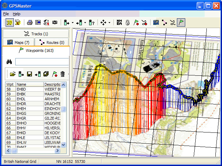This screenshot has height=166, width=222.
Task: Select waypoint row 66 EHHV
Action: [x=33, y=128]
